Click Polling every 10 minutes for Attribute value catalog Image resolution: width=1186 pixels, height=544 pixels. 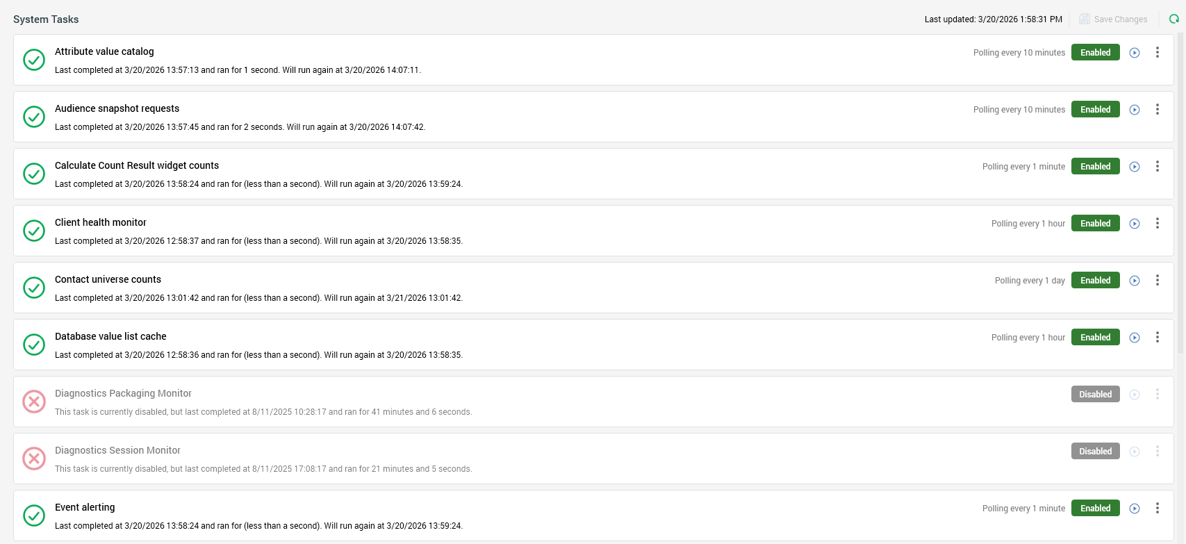click(x=1019, y=53)
